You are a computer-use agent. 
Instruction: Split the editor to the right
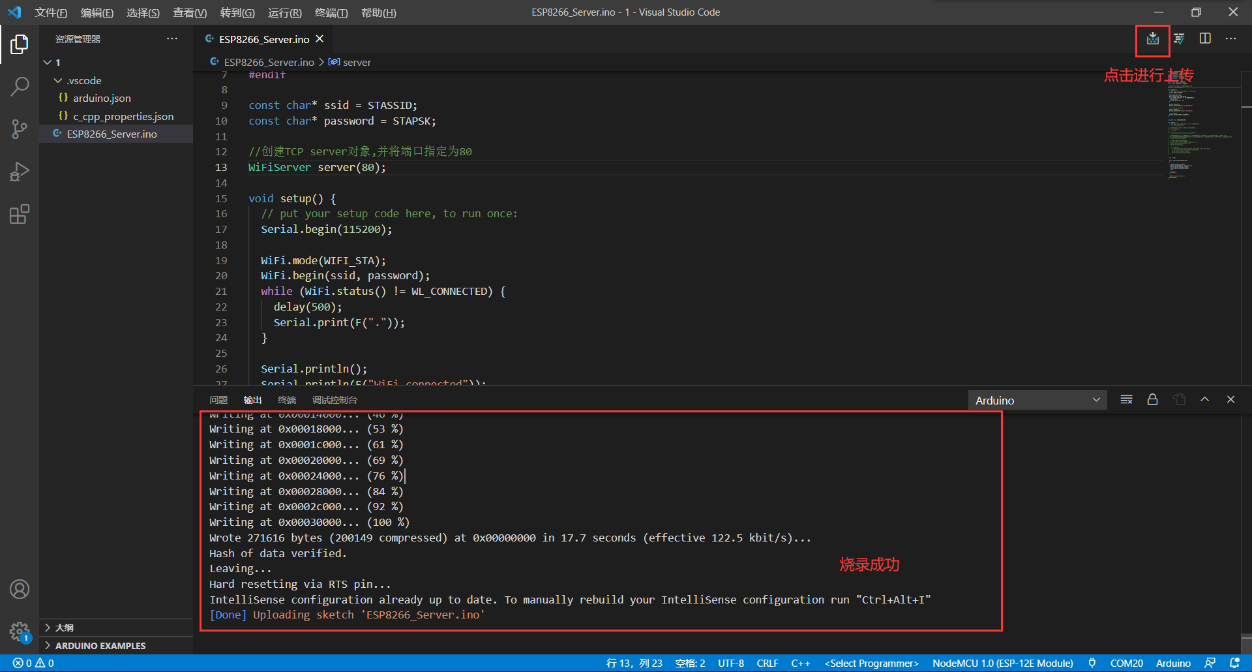(x=1205, y=39)
